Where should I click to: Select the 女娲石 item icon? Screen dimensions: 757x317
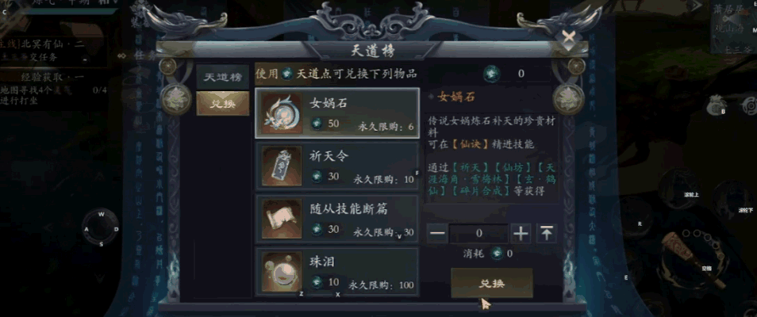coord(282,113)
